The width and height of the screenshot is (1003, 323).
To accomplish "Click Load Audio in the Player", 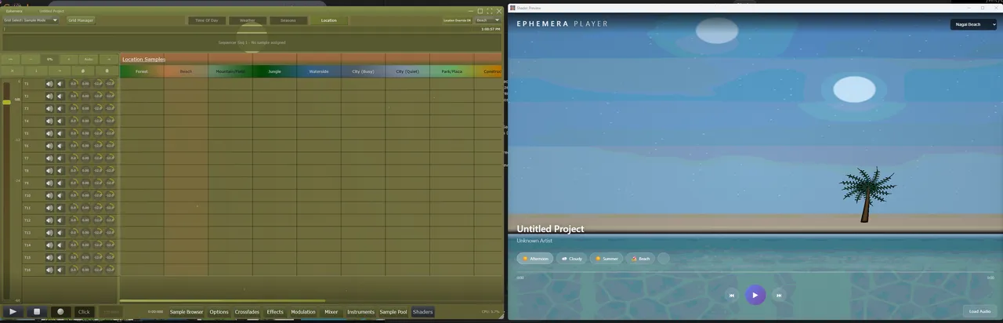I will tap(979, 311).
